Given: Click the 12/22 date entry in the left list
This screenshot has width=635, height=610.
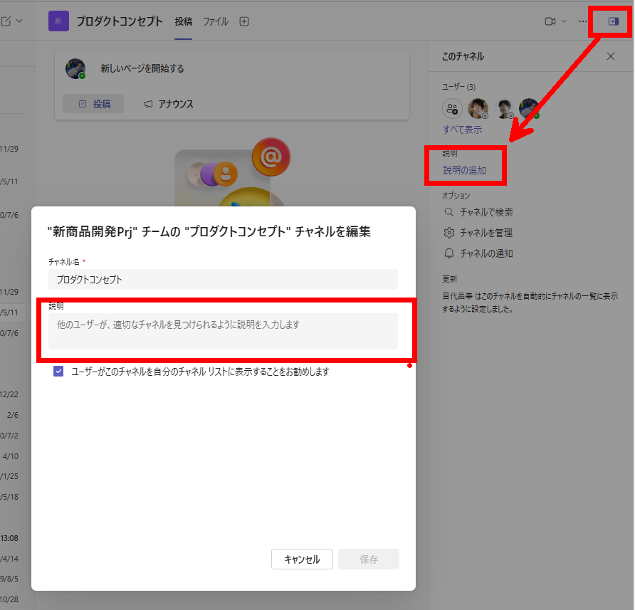Looking at the screenshot, I should (9, 394).
